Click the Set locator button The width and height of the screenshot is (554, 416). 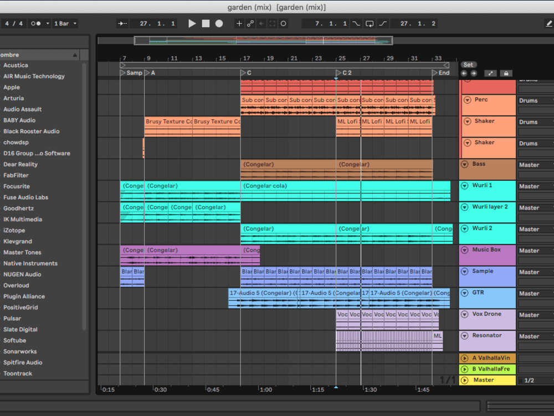click(x=468, y=65)
